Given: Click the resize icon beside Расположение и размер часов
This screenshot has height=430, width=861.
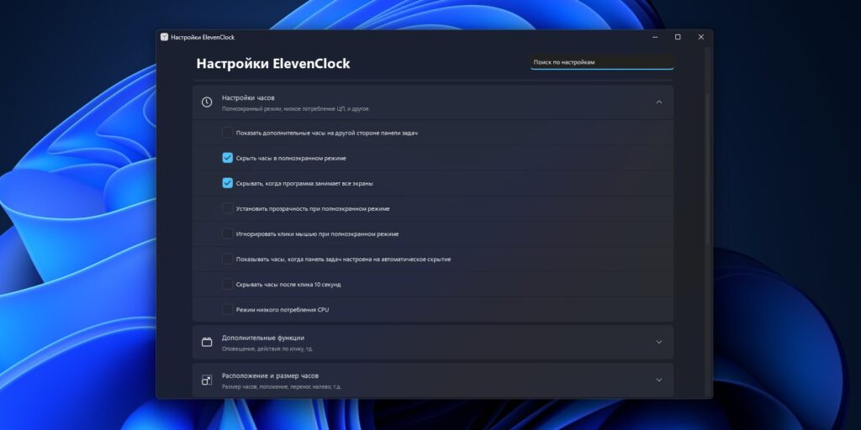Looking at the screenshot, I should pyautogui.click(x=207, y=380).
